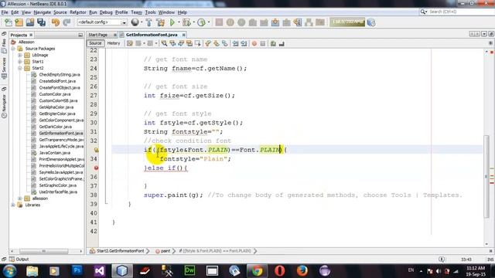This screenshot has height=278, width=495.
Task: Open the Profile Project dropdown arrow
Action: pos(209,22)
